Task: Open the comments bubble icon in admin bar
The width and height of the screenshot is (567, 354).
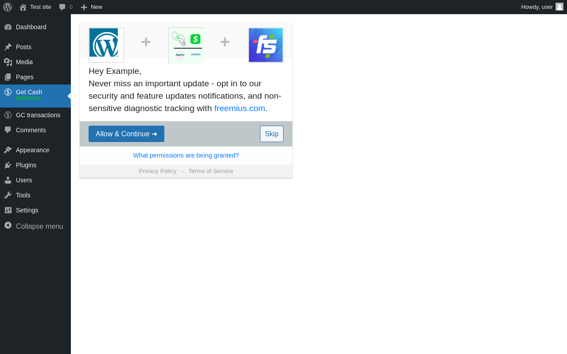Action: [x=62, y=7]
